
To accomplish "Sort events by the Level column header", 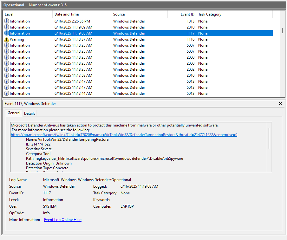I will (x=28, y=14).
